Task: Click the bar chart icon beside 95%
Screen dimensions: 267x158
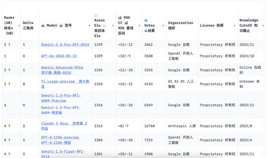Action: pyautogui.click(x=120, y=18)
